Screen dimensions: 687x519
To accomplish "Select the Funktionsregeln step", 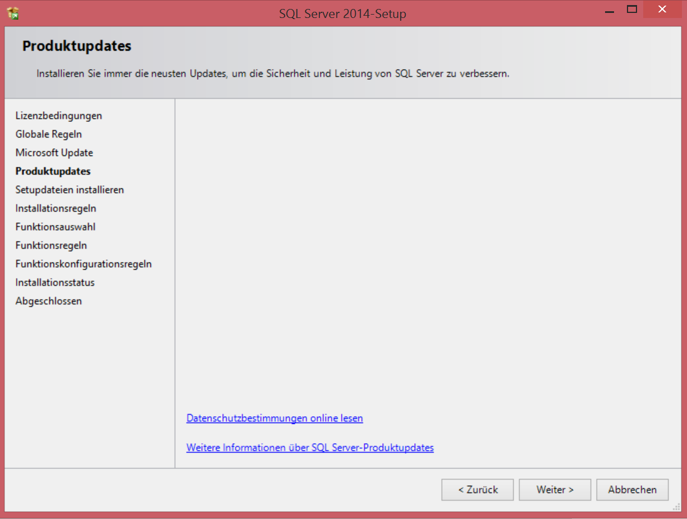I will click(x=51, y=245).
